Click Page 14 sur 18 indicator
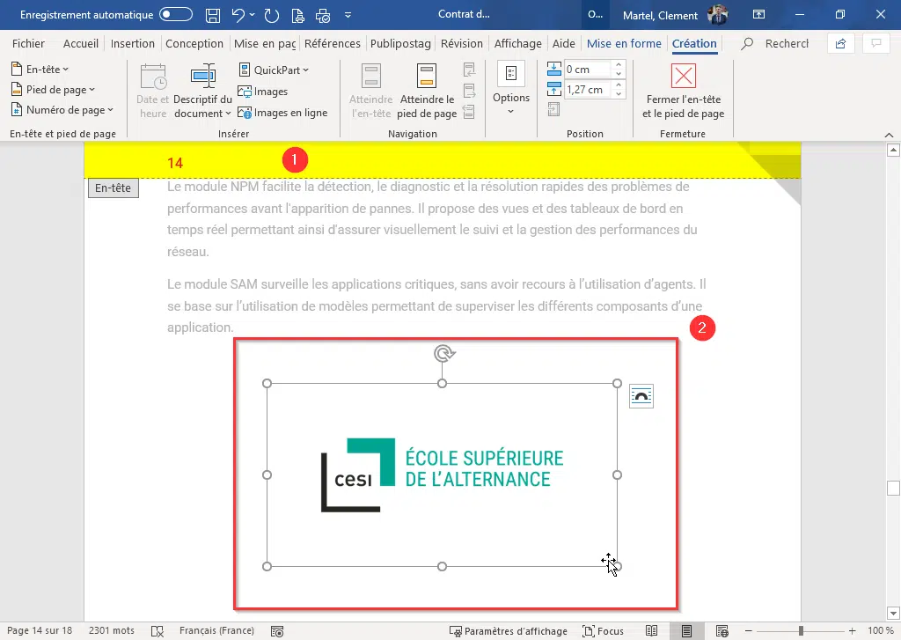Viewport: 901px width, 640px height. pos(40,631)
